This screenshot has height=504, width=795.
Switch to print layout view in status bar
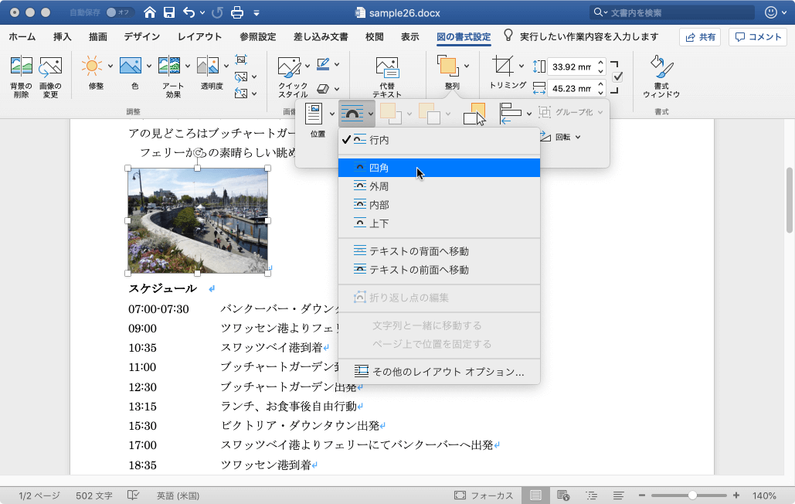[x=535, y=495]
